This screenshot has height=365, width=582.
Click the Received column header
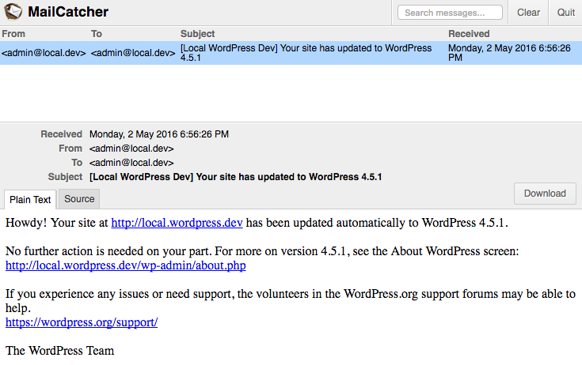tap(469, 34)
